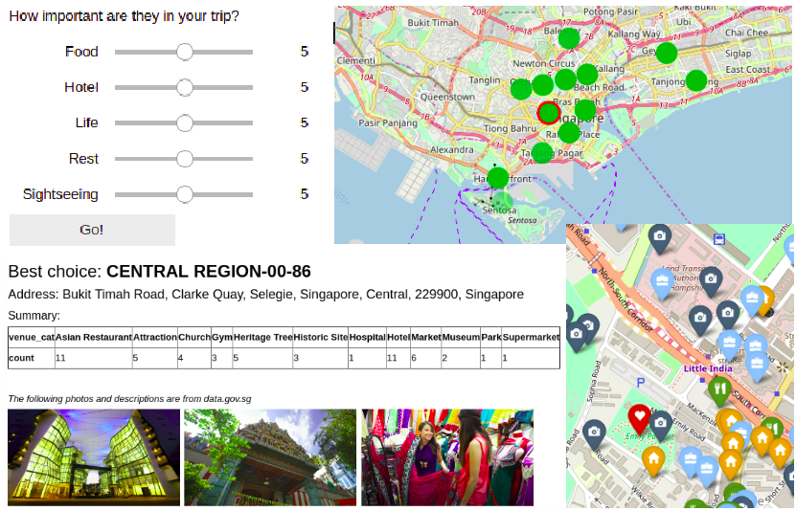This screenshot has width=796, height=511.
Task: Click green circle on Tanjong Katong label
Action: pyautogui.click(x=696, y=80)
